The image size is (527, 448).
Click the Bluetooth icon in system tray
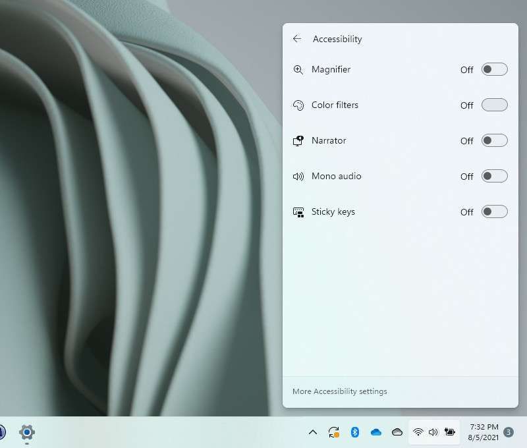pyautogui.click(x=355, y=432)
